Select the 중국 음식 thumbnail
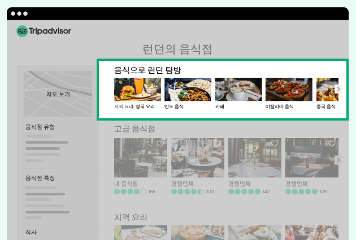The image size is (356, 240). [327, 90]
